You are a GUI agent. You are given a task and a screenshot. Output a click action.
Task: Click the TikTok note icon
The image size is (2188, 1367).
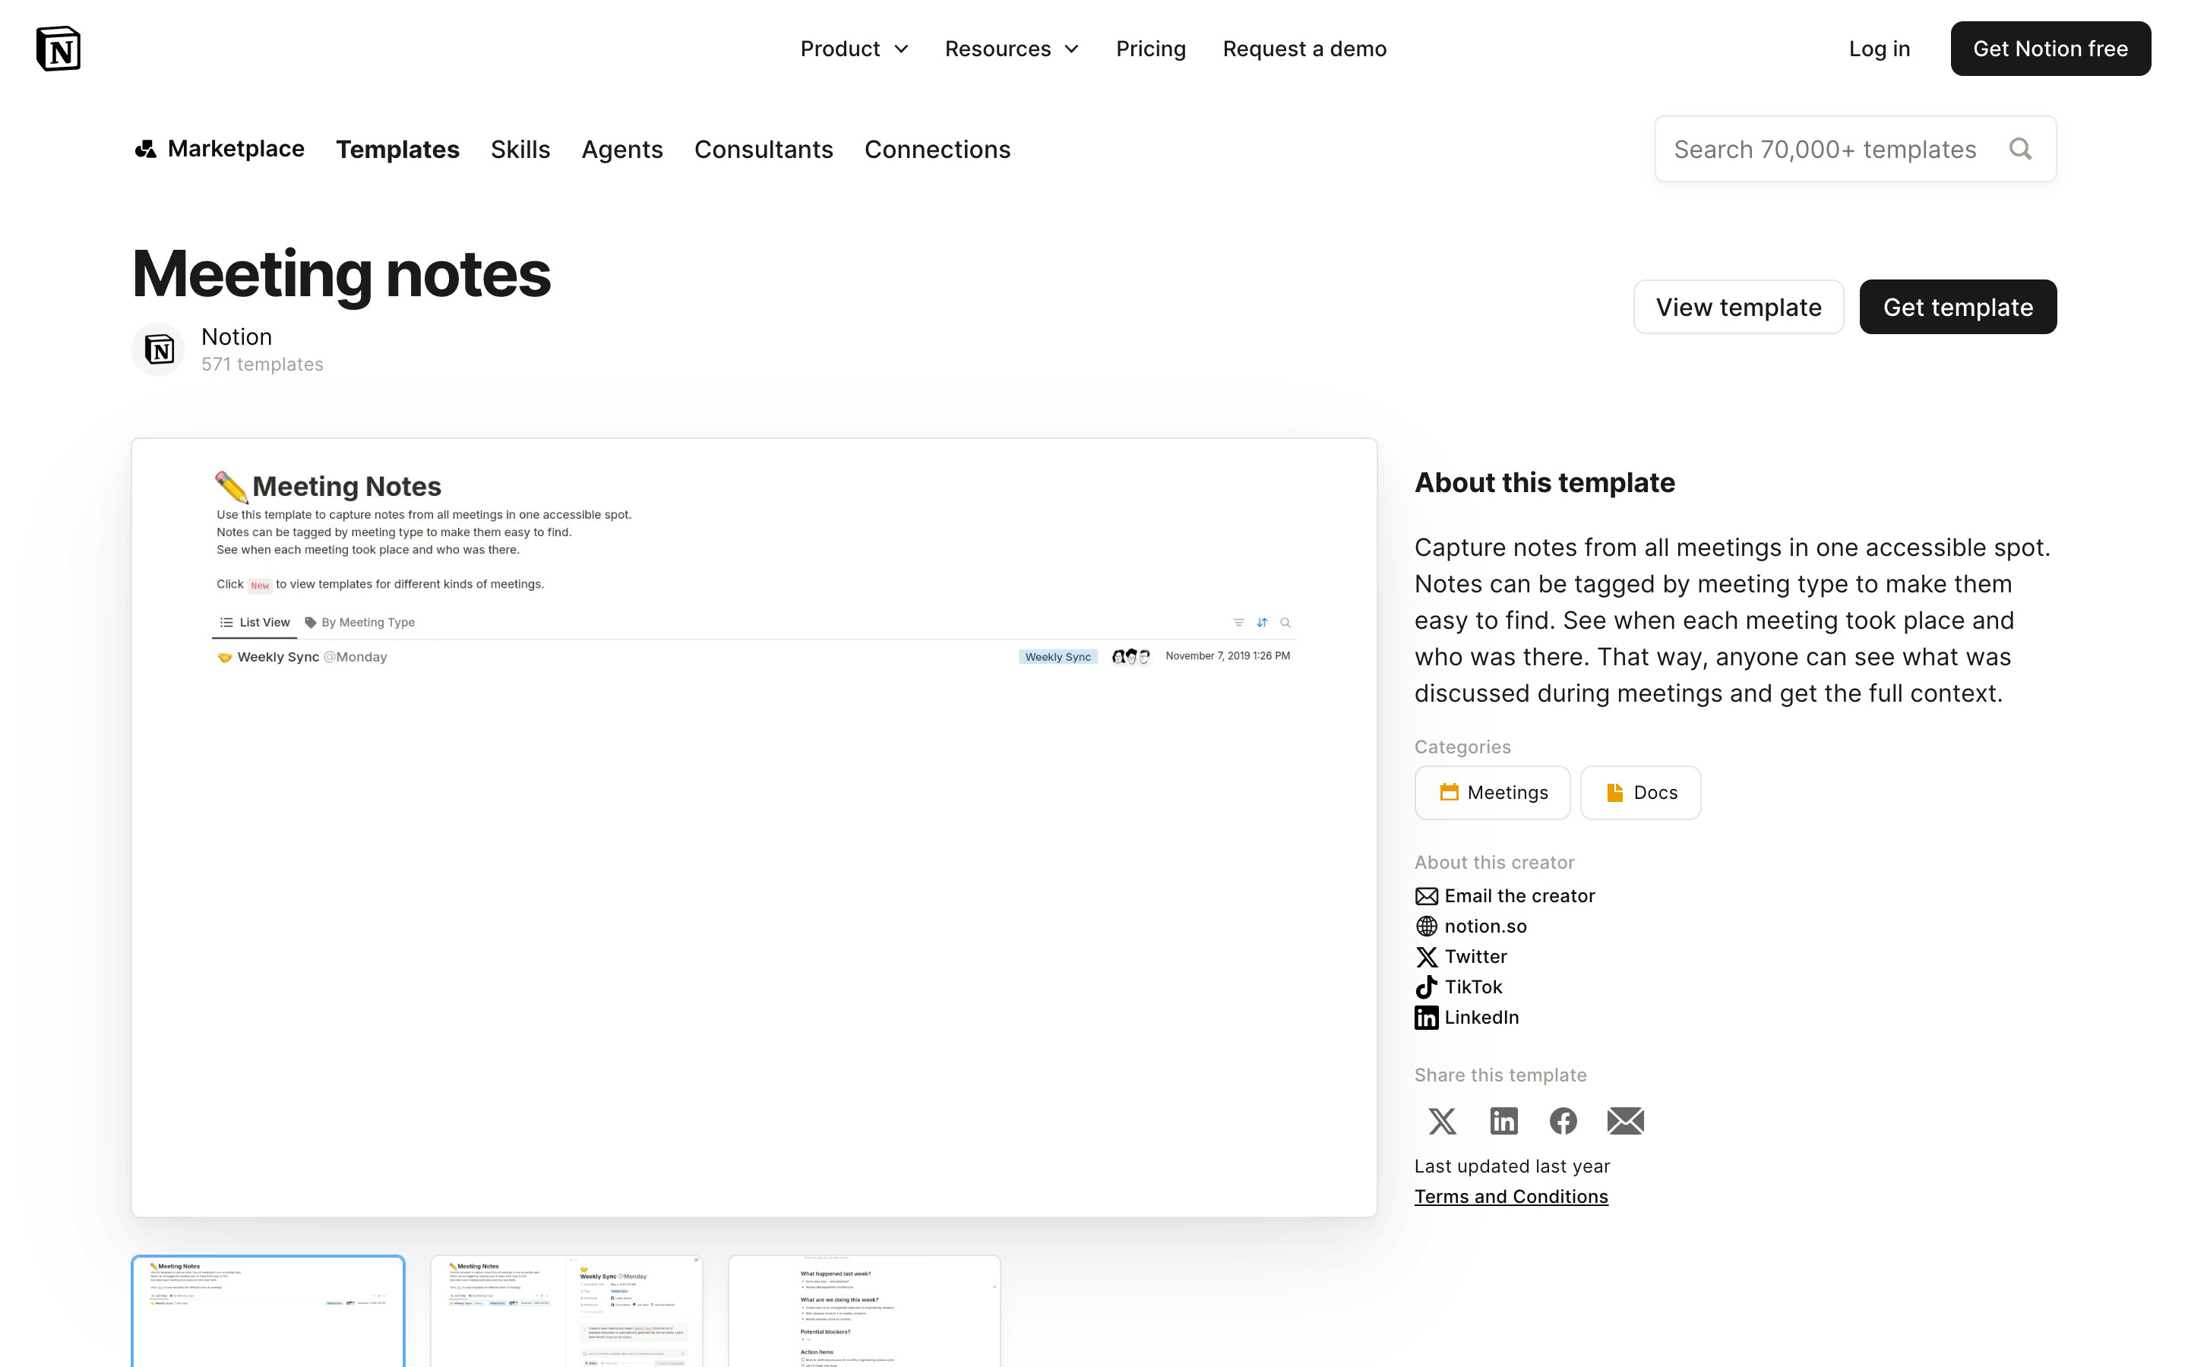pyautogui.click(x=1426, y=987)
